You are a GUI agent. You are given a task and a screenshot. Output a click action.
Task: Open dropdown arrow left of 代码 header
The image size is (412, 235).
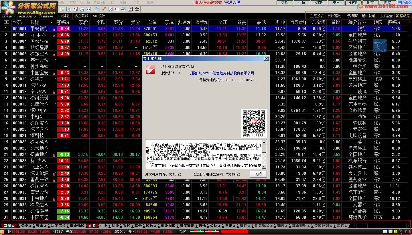click(6, 22)
